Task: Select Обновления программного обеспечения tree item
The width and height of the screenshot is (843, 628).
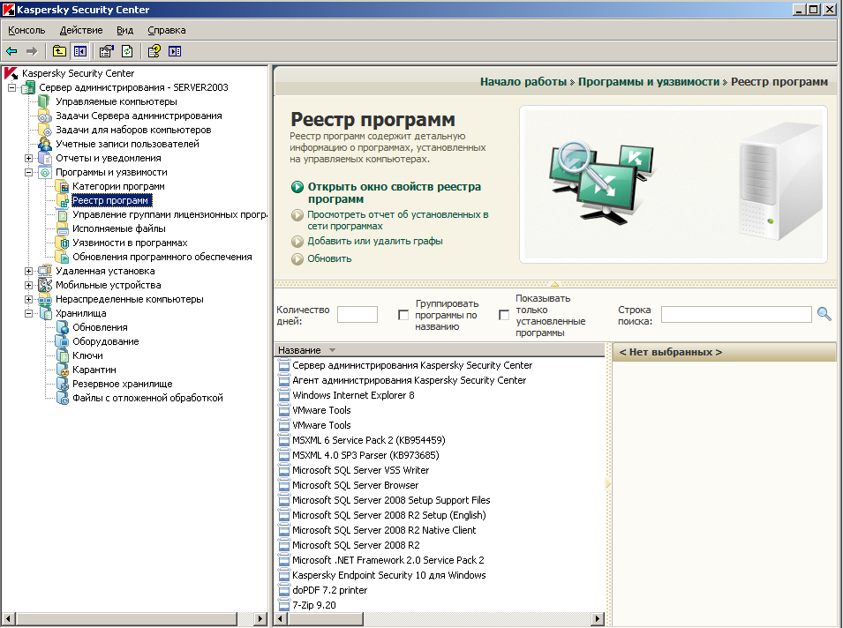Action: coord(162,258)
